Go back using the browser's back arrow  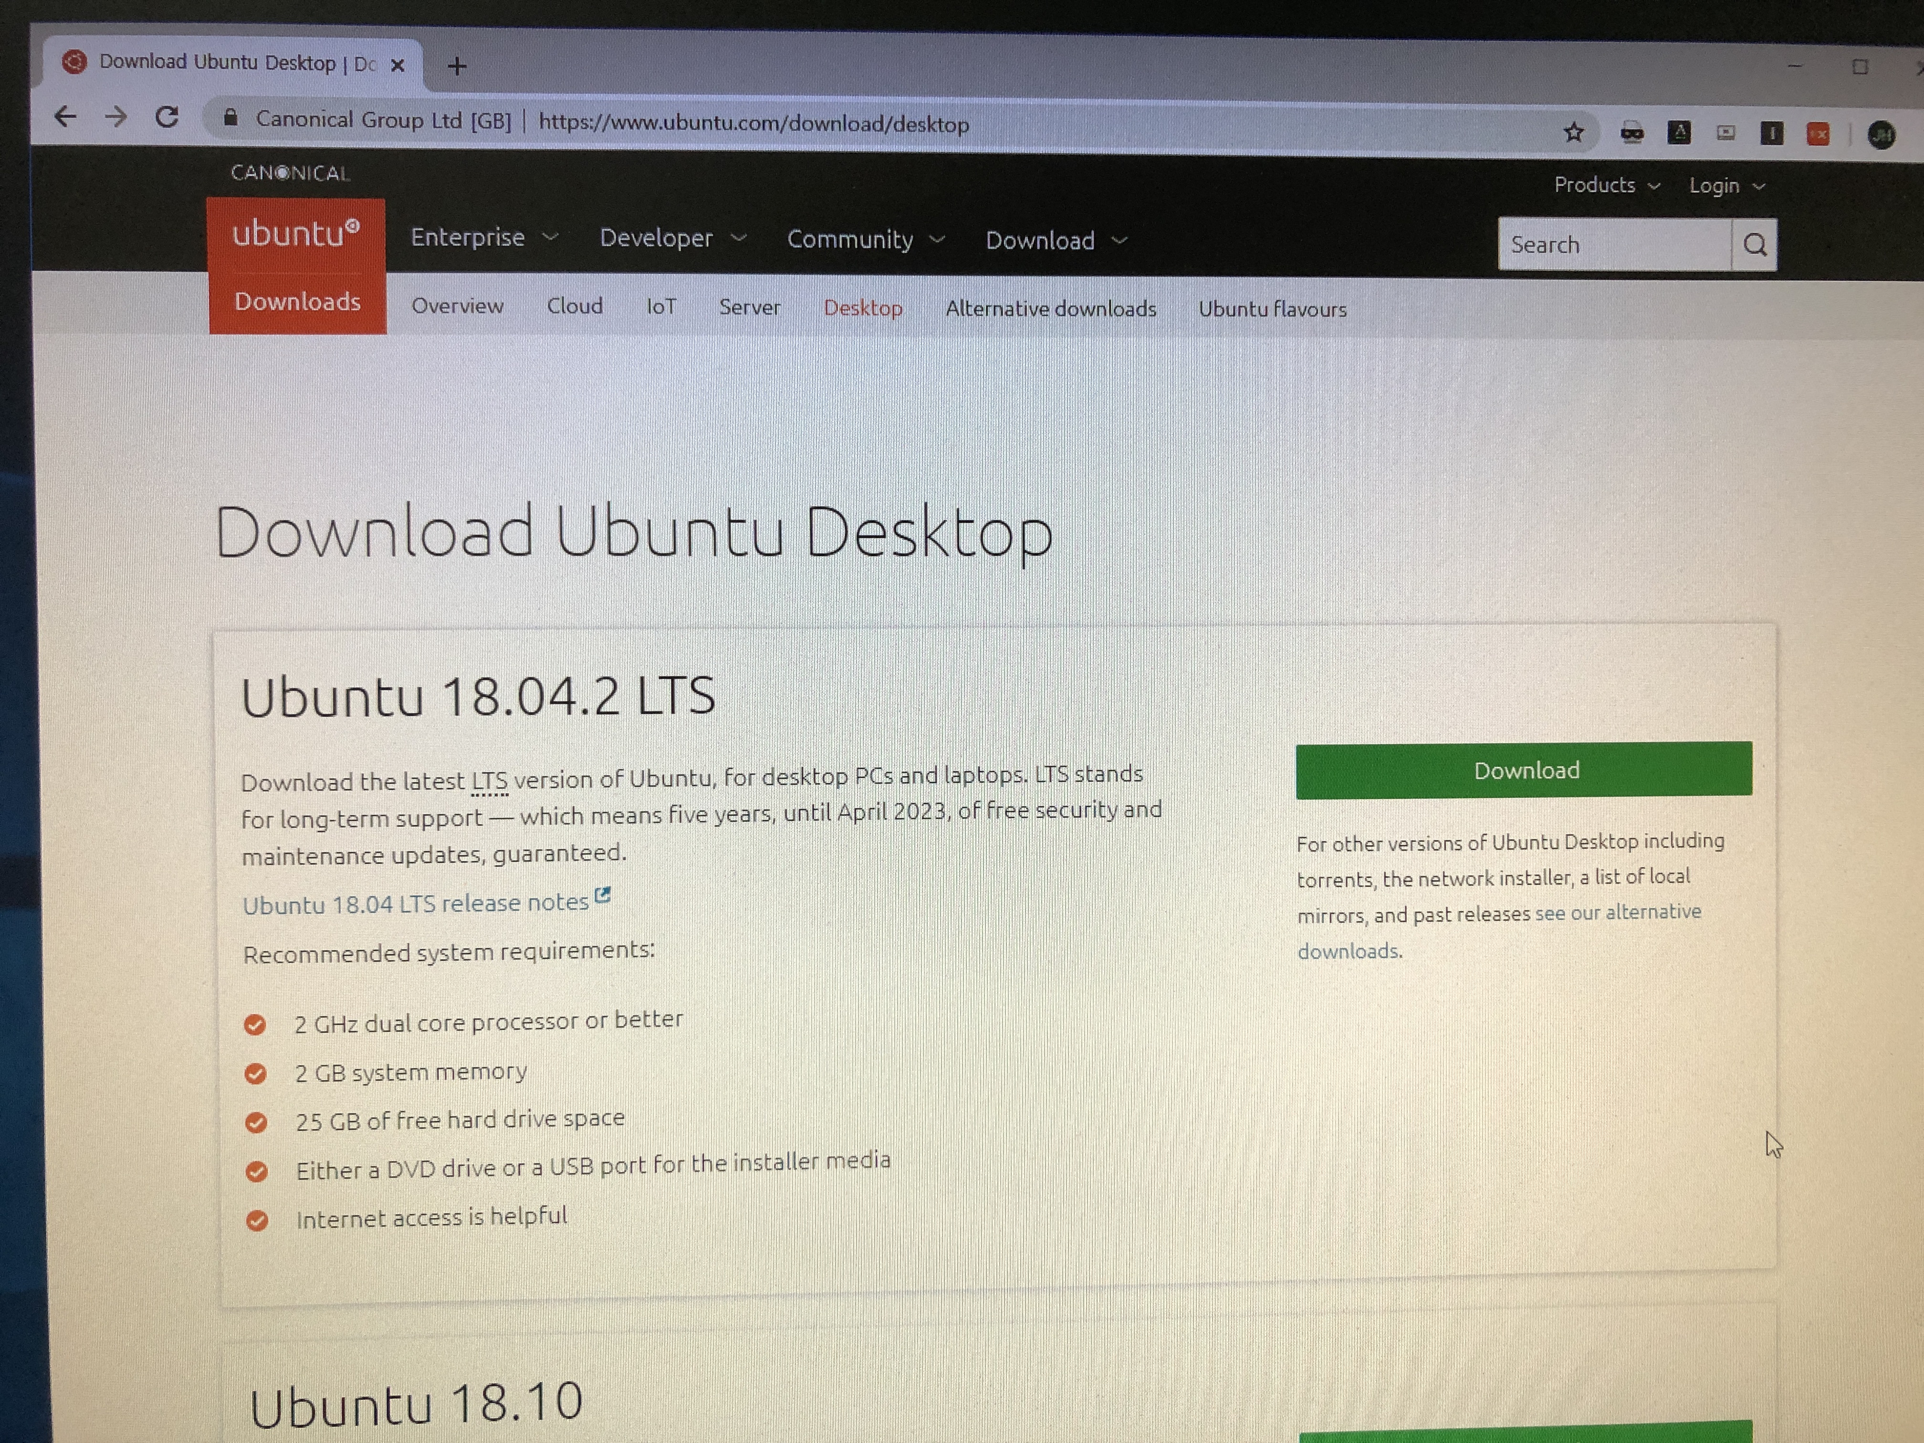pos(65,116)
